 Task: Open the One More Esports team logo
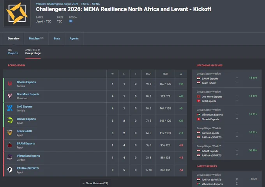[10, 96]
